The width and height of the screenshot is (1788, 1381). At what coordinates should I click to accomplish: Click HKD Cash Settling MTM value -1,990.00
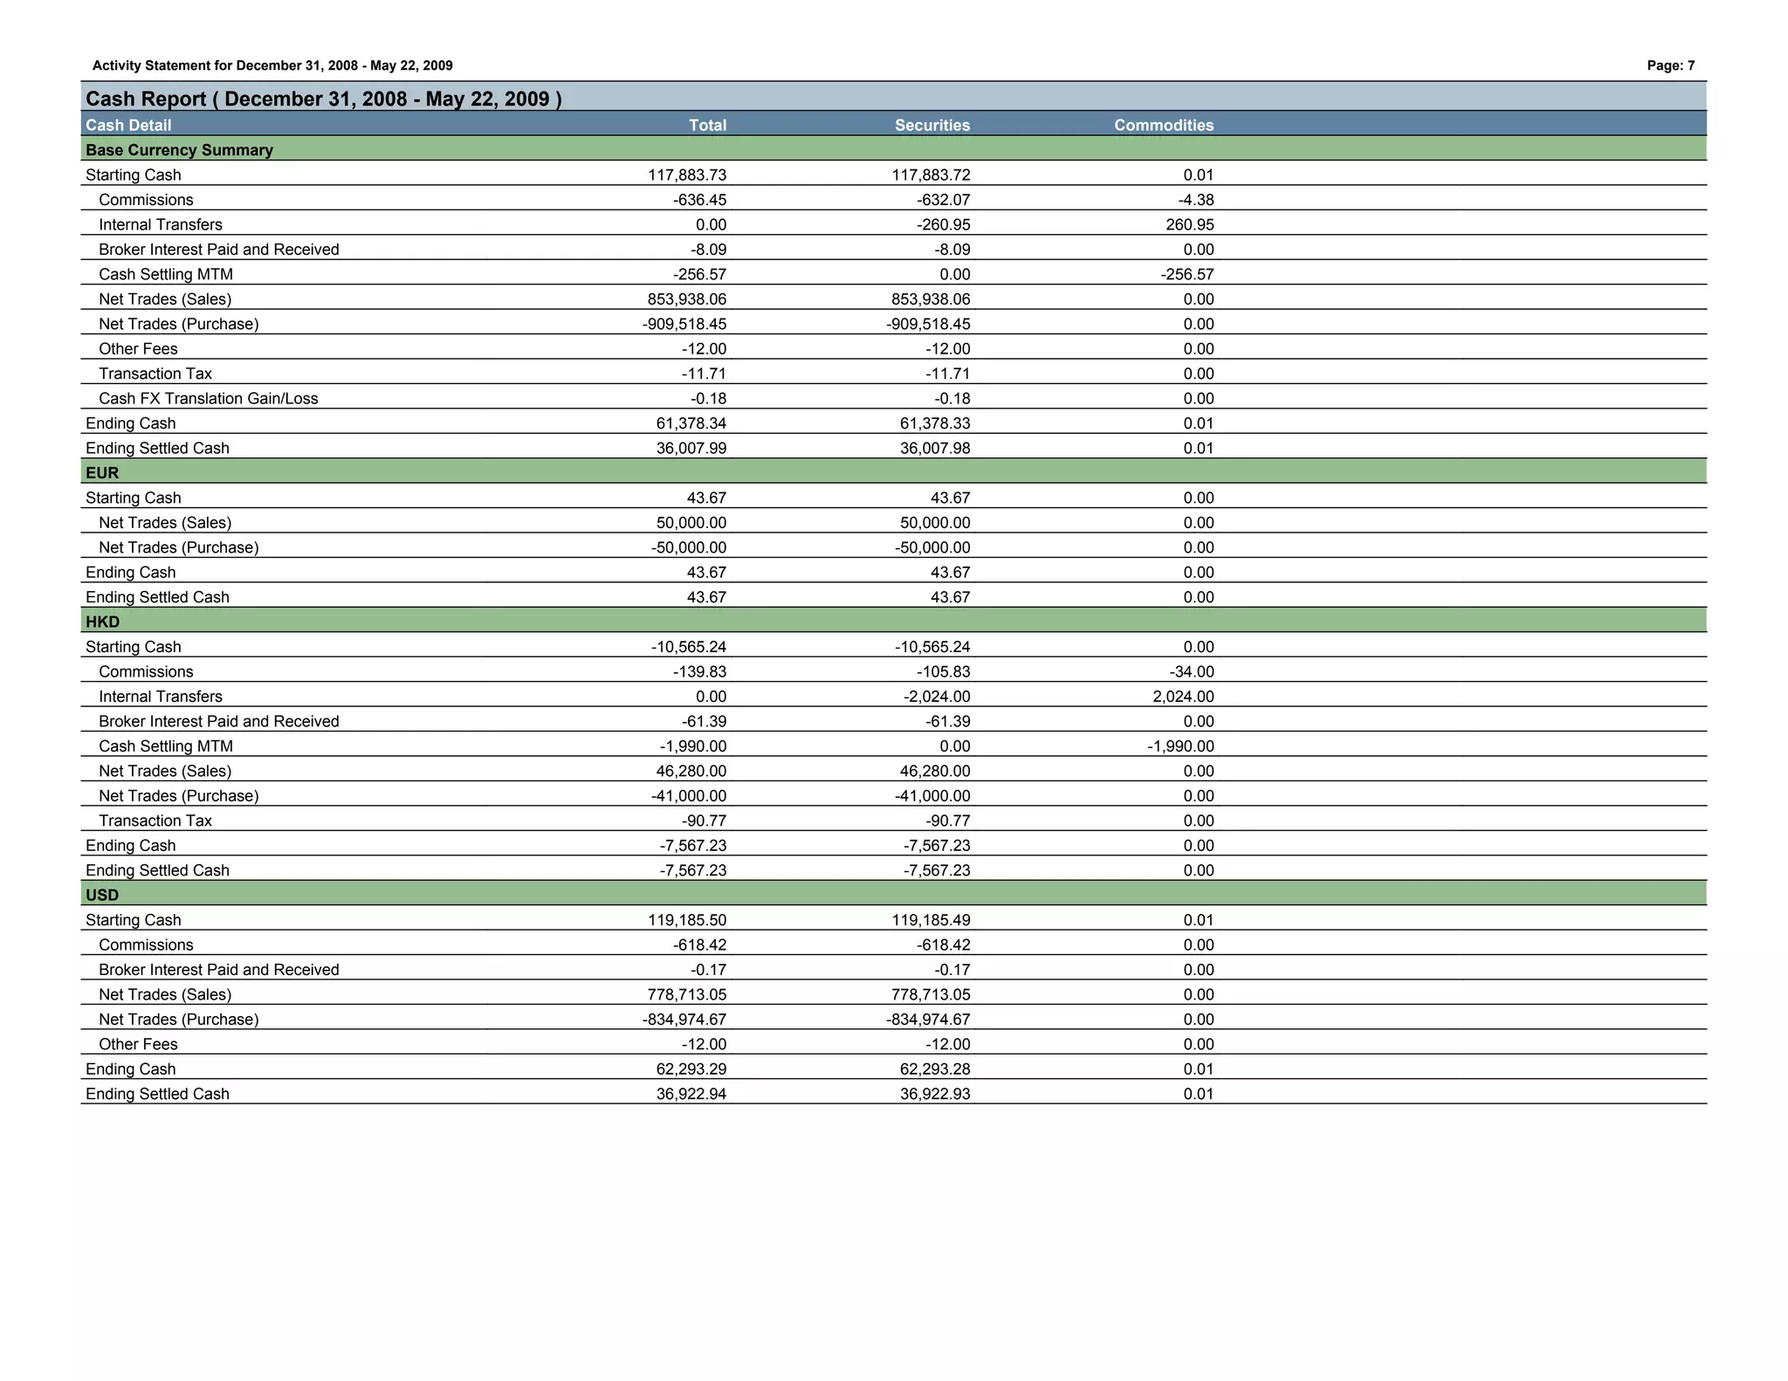point(692,746)
